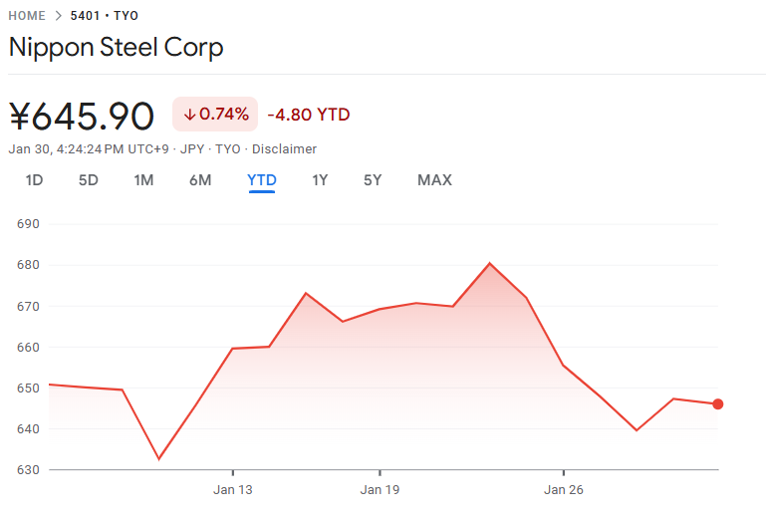The height and width of the screenshot is (519, 766).
Task: Click the -4.80 YTD change text
Action: pyautogui.click(x=309, y=115)
